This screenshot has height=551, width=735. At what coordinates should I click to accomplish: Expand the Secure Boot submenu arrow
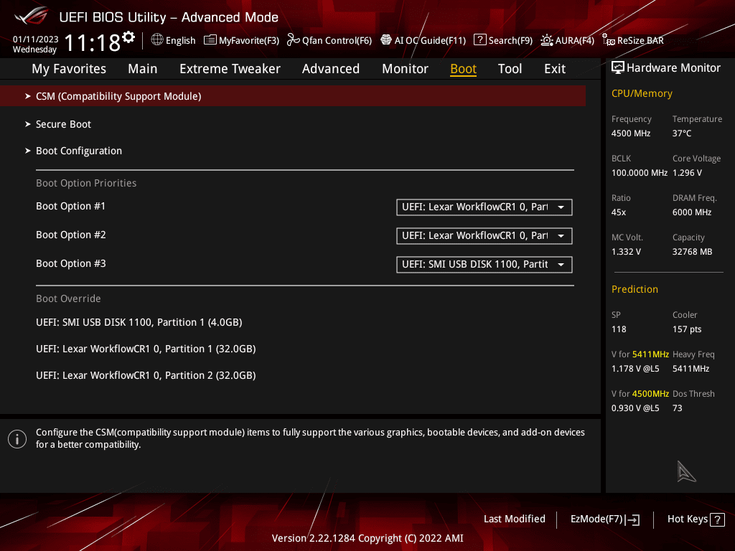pyautogui.click(x=28, y=124)
